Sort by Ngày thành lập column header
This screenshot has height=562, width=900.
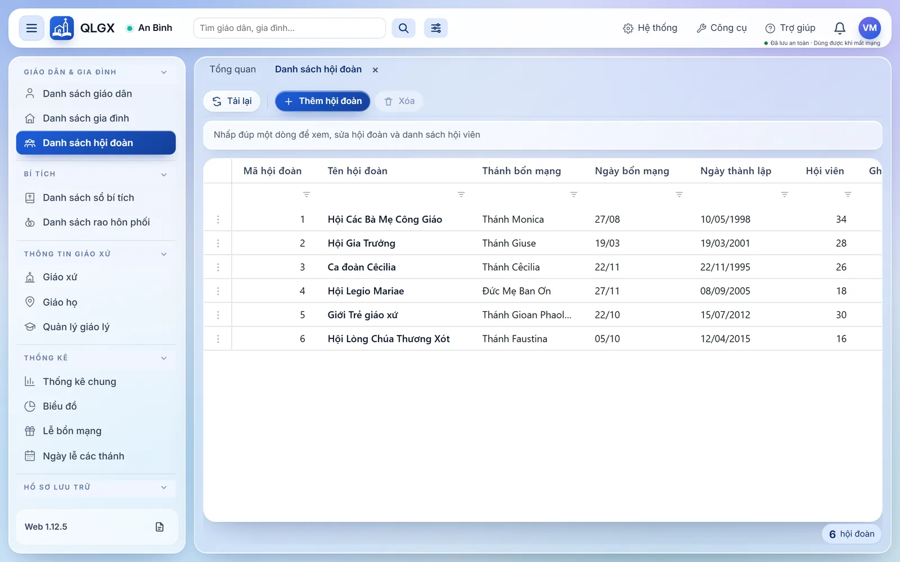[736, 171]
